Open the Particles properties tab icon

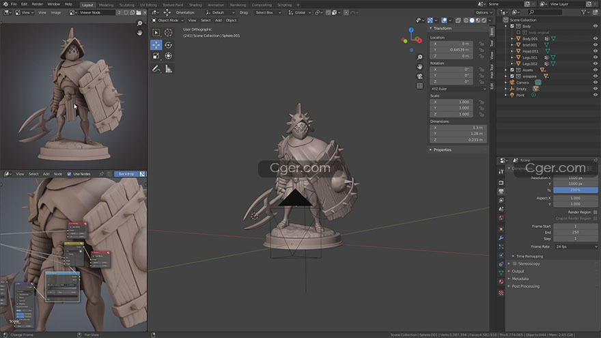(x=501, y=247)
